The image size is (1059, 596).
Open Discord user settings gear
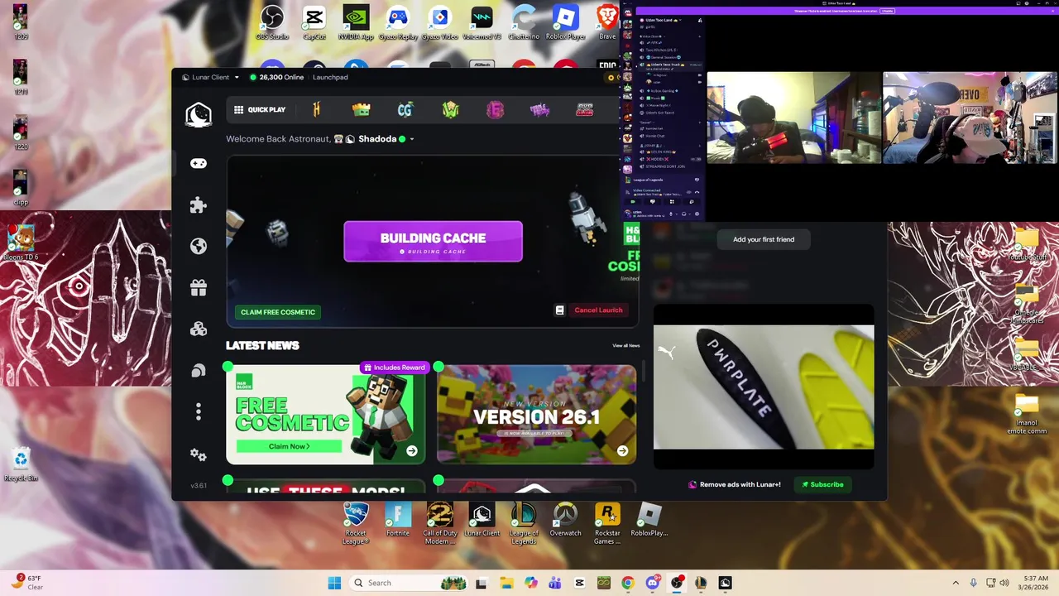697,214
